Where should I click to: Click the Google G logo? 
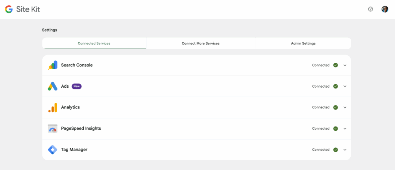[9, 10]
